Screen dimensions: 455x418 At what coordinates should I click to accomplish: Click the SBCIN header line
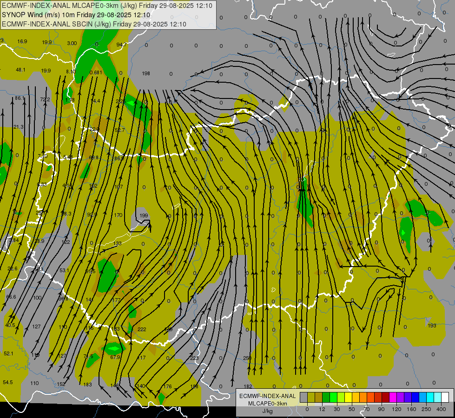[94, 24]
